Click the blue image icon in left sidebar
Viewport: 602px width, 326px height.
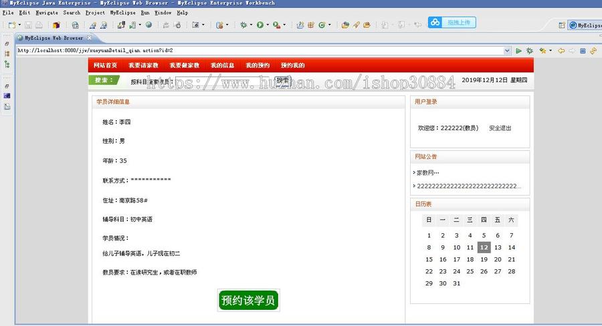(7, 96)
